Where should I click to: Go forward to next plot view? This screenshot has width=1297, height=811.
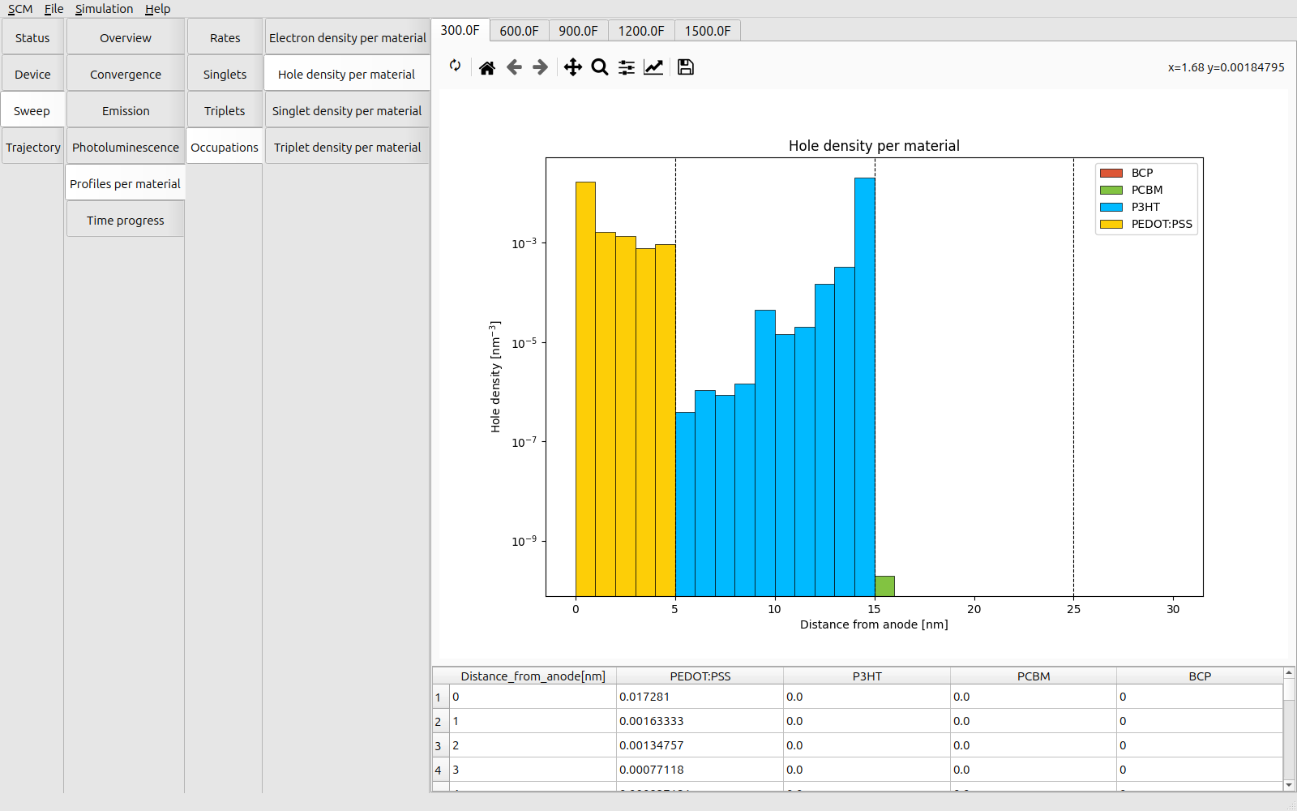[541, 67]
